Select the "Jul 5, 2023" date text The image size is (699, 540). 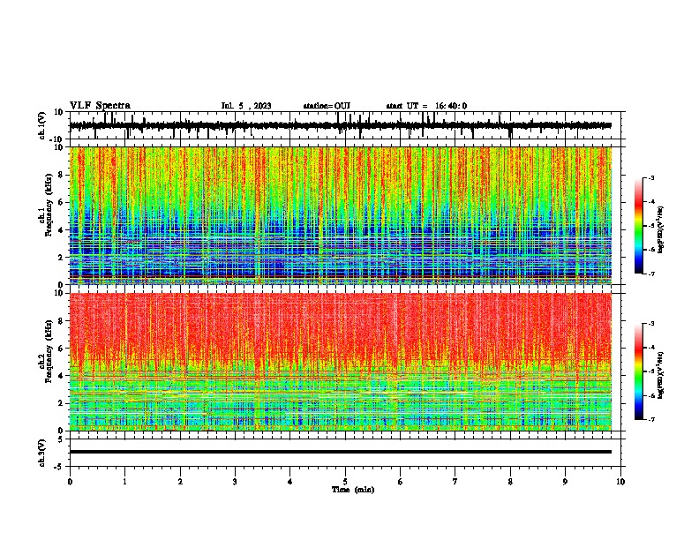(x=246, y=106)
